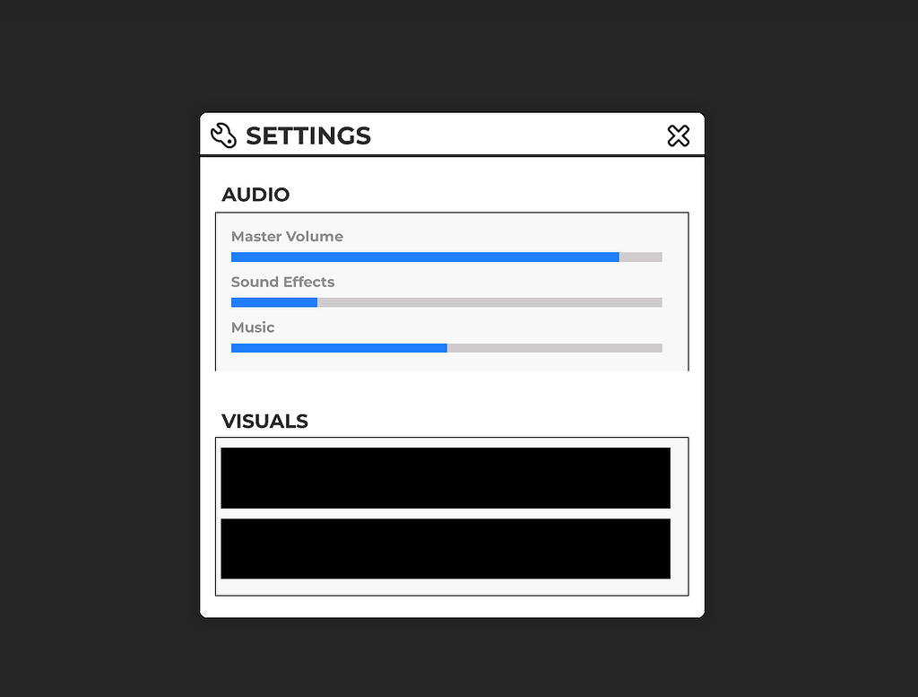
Task: Select the VISUALS section heading
Action: click(264, 421)
